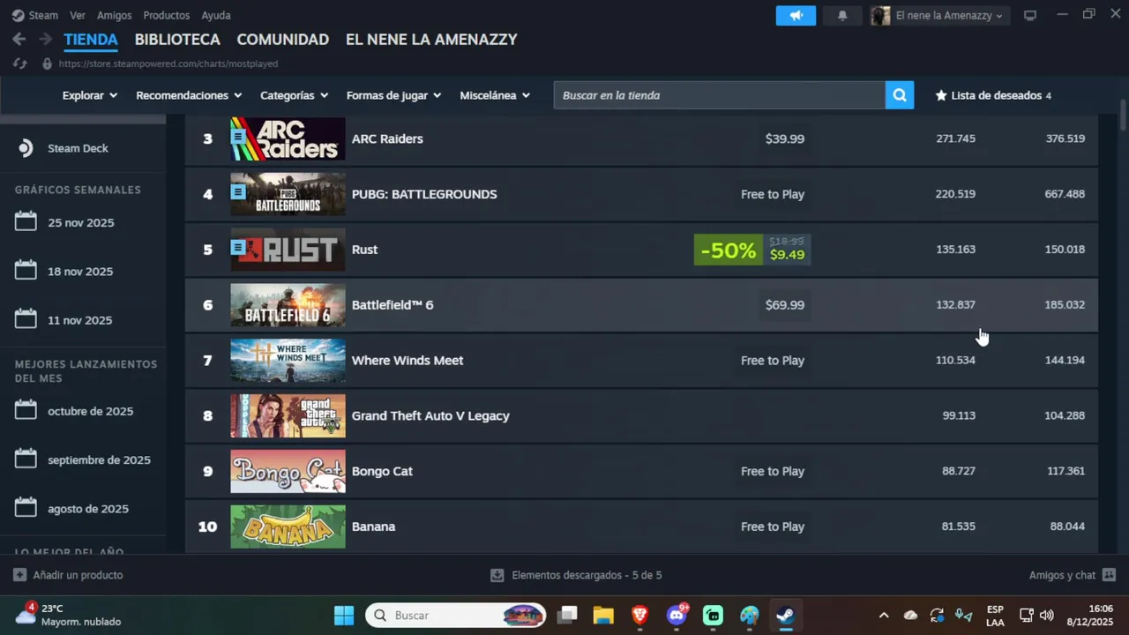Open the notifications bell

tap(842, 15)
